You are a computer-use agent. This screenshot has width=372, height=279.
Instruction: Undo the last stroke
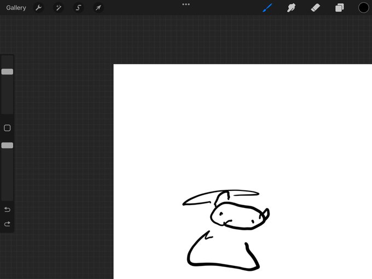click(7, 210)
